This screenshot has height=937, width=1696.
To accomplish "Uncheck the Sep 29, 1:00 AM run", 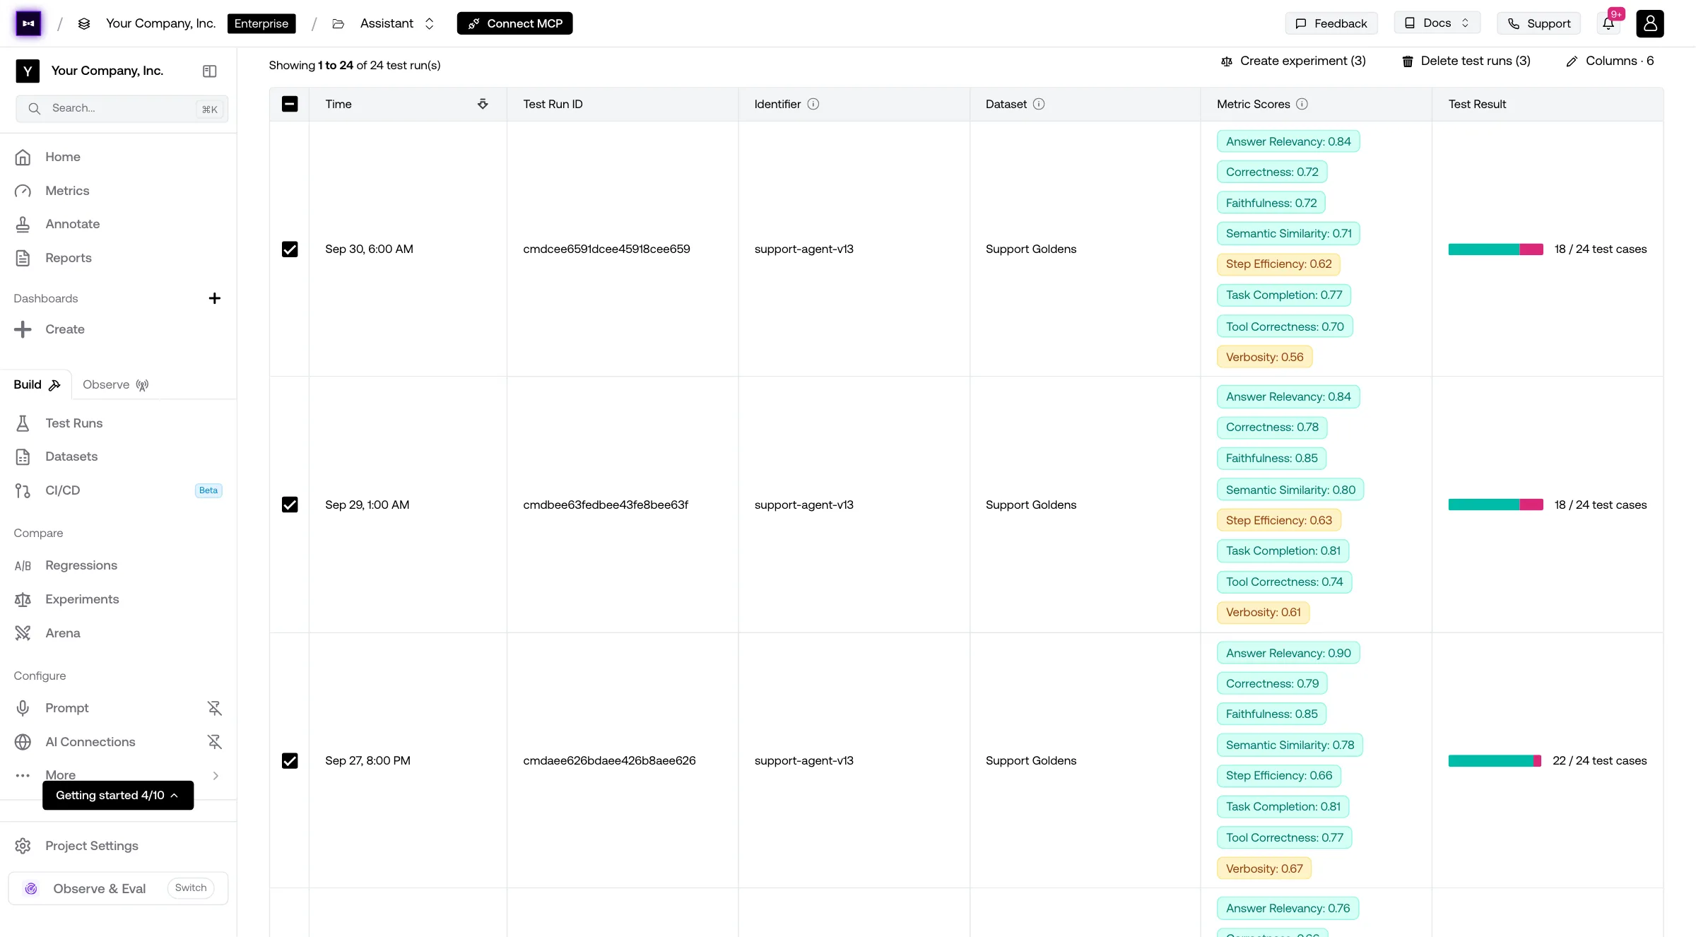I will pos(290,505).
